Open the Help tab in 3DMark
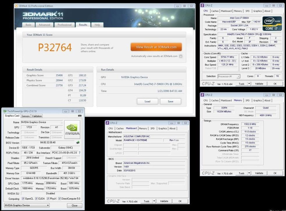Image resolution: width=286 pixels, height=211 pixels. [97, 25]
